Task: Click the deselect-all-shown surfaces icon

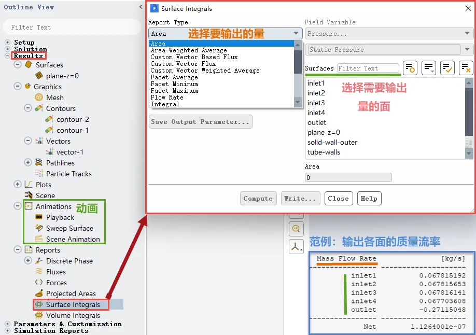Action: coord(466,68)
